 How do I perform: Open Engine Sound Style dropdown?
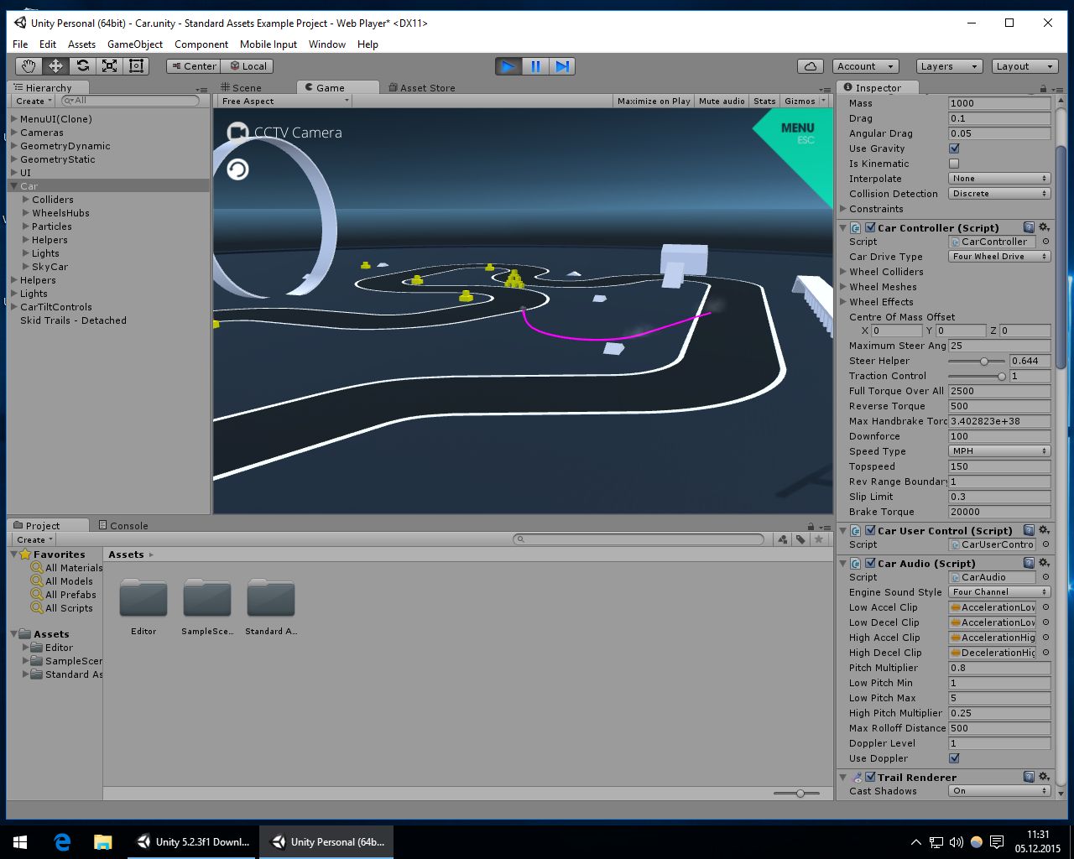[x=999, y=592]
